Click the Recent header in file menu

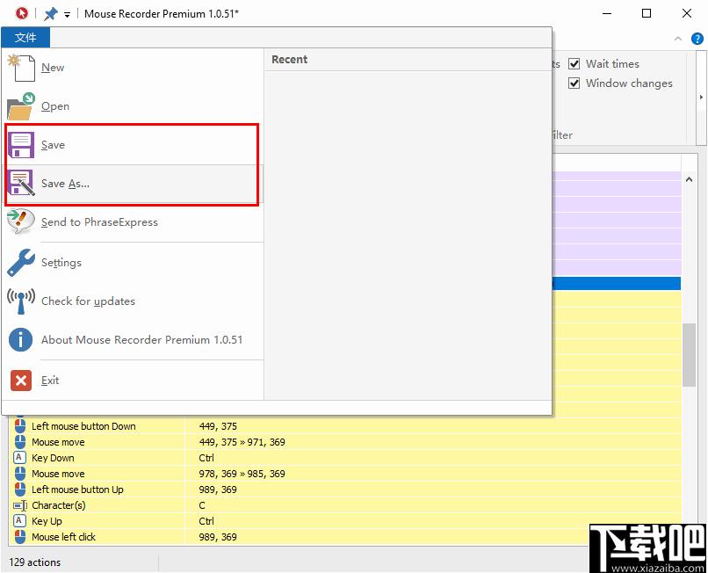click(x=289, y=59)
